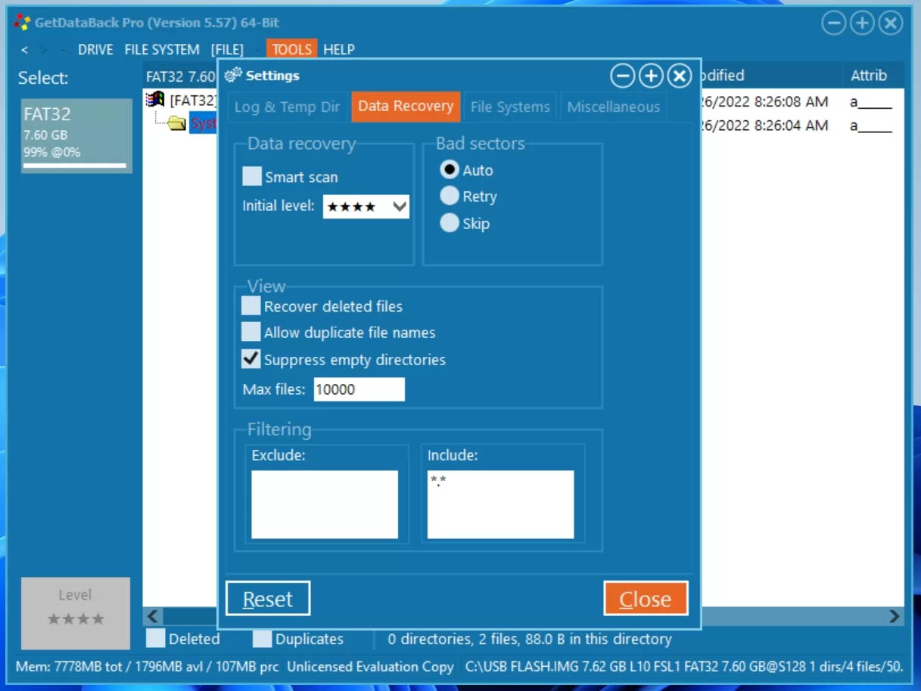The height and width of the screenshot is (691, 921).
Task: Enable the Smart scan checkbox
Action: [x=252, y=177]
